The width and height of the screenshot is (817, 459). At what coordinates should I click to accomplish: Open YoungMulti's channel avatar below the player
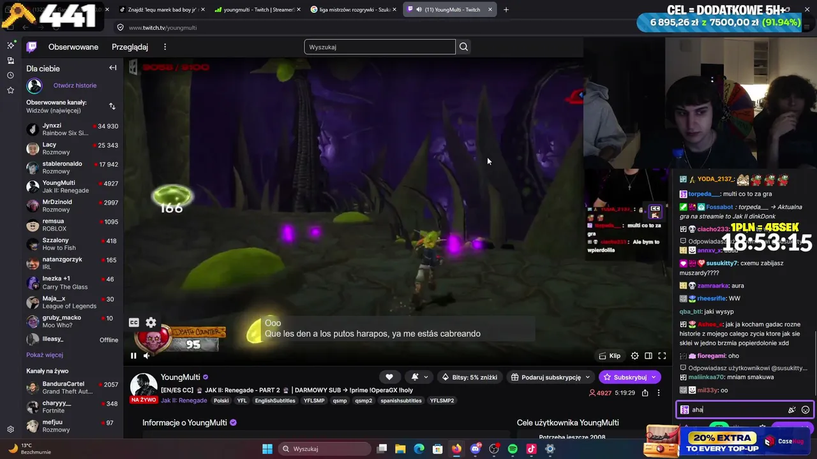(144, 385)
